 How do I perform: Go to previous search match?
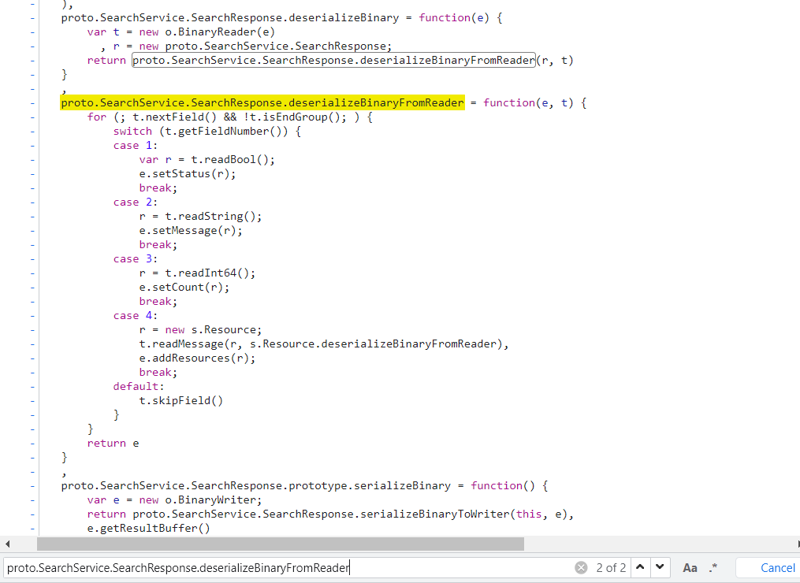pos(640,567)
